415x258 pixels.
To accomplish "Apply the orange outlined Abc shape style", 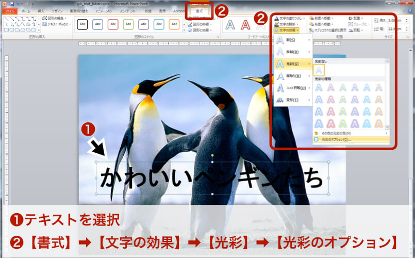I will pyautogui.click(x=174, y=24).
